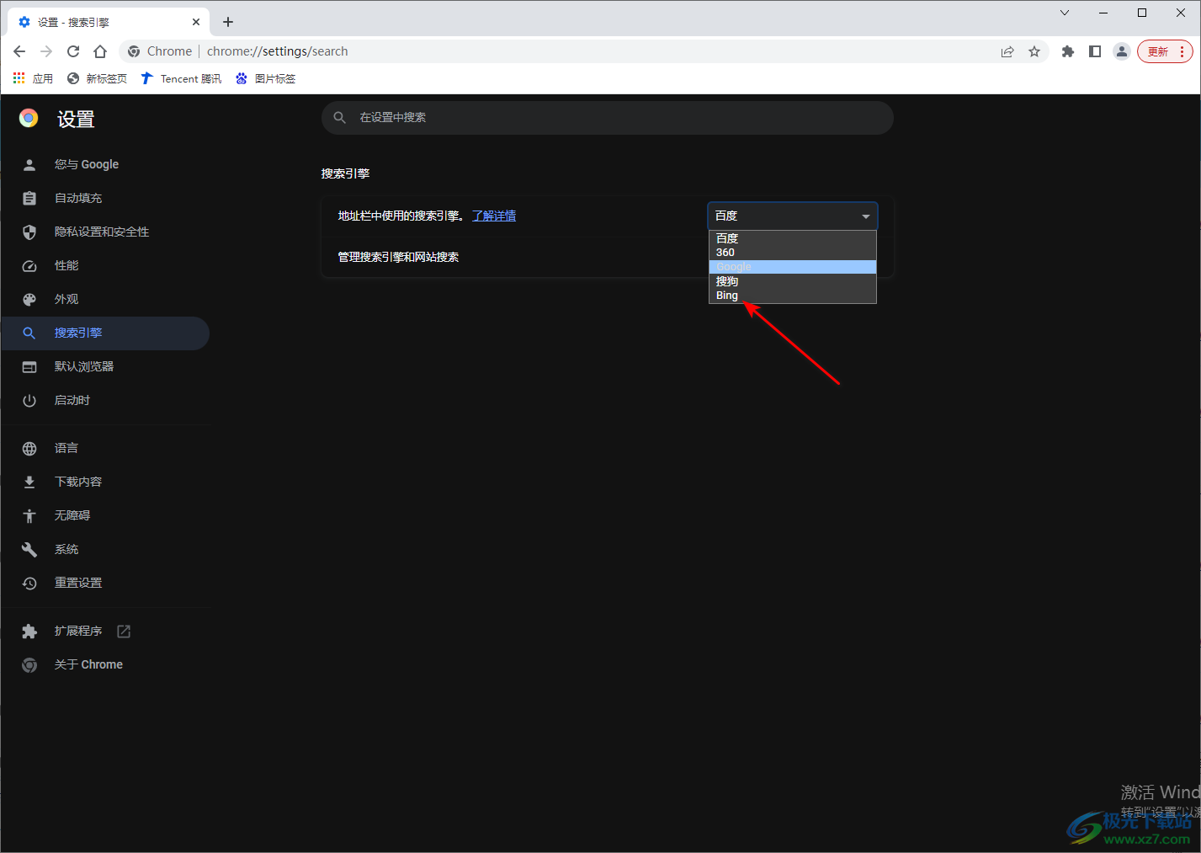Open the 图片标签 bookmark
The height and width of the screenshot is (853, 1201).
pyautogui.click(x=265, y=78)
